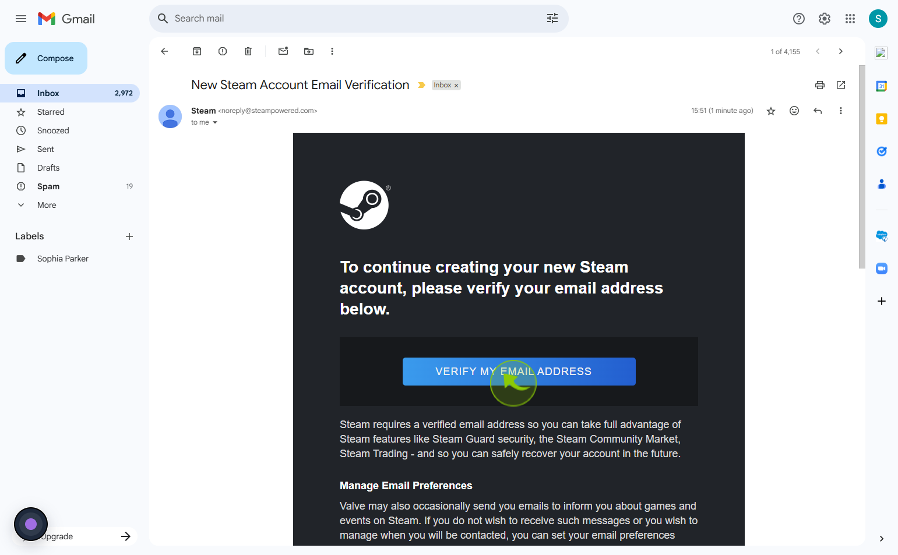Open the Starred folder
The width and height of the screenshot is (898, 555).
pyautogui.click(x=70, y=112)
